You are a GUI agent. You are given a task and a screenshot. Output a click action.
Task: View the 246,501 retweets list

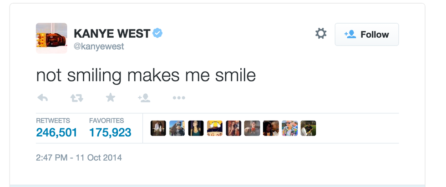pyautogui.click(x=56, y=132)
